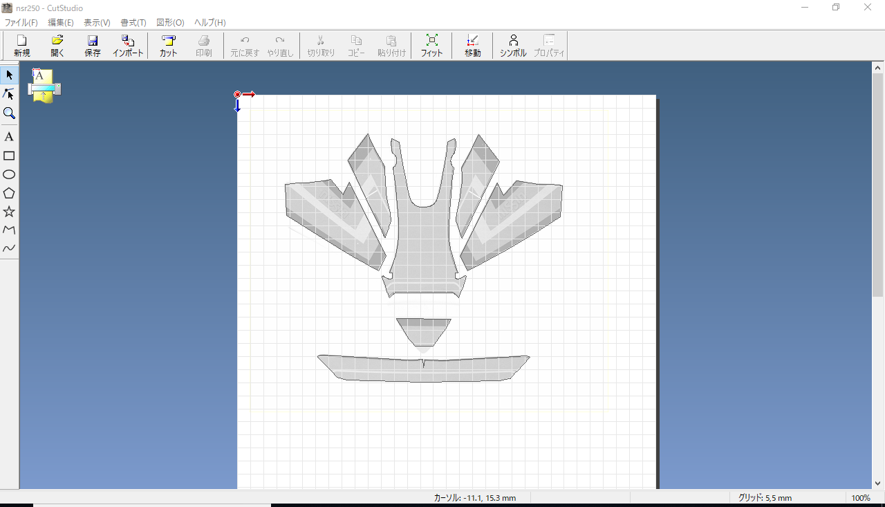Viewport: 885px width, 507px height.
Task: Fit view using フィット icon
Action: tap(431, 46)
